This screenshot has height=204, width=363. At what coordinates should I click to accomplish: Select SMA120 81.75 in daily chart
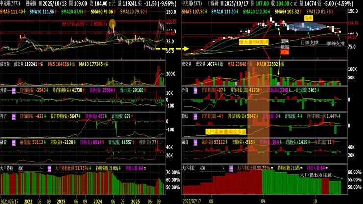pos(319,11)
